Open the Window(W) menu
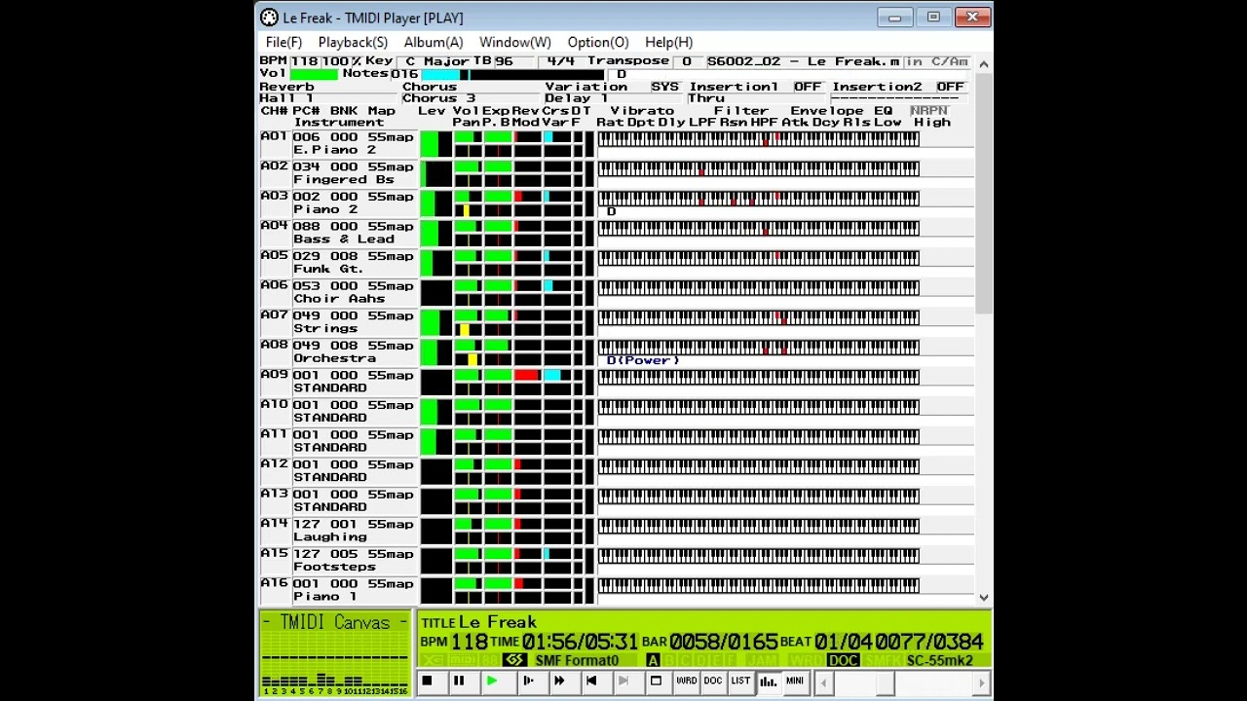The image size is (1247, 701). 514,42
